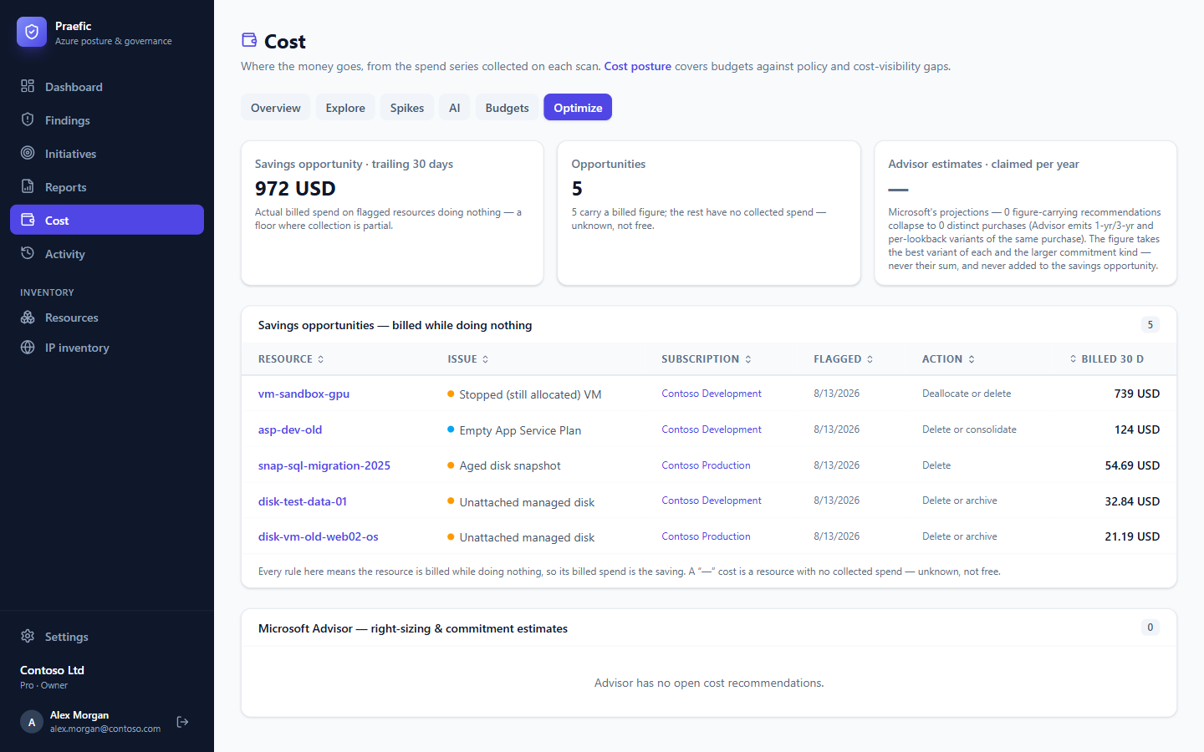The height and width of the screenshot is (752, 1204).
Task: Open Contoso Development subscription for vm-sandbox-gpu
Action: click(712, 394)
